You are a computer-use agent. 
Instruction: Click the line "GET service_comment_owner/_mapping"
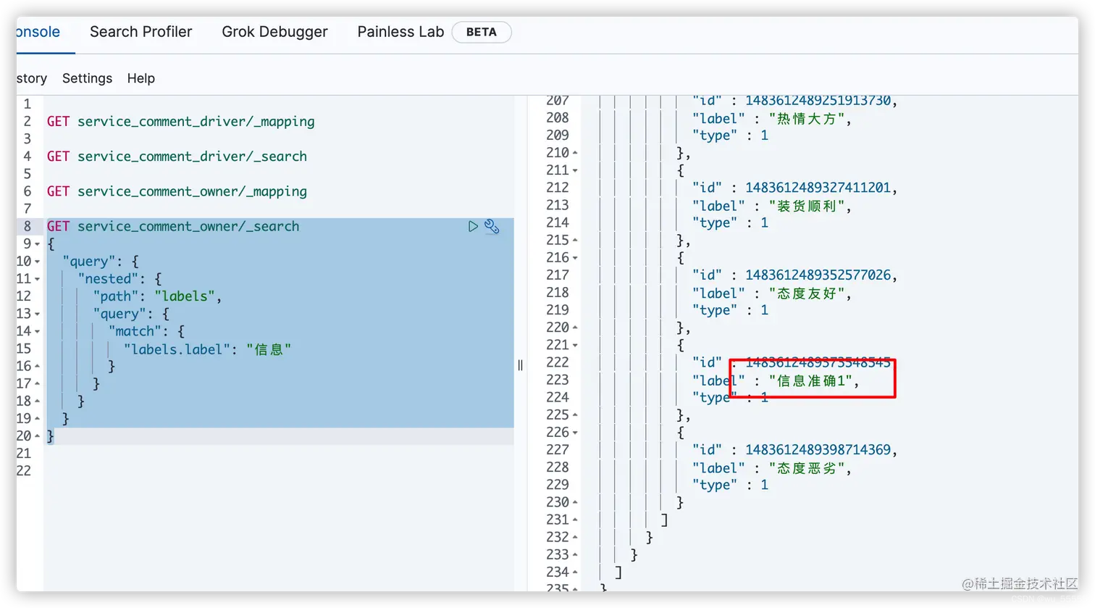177,191
